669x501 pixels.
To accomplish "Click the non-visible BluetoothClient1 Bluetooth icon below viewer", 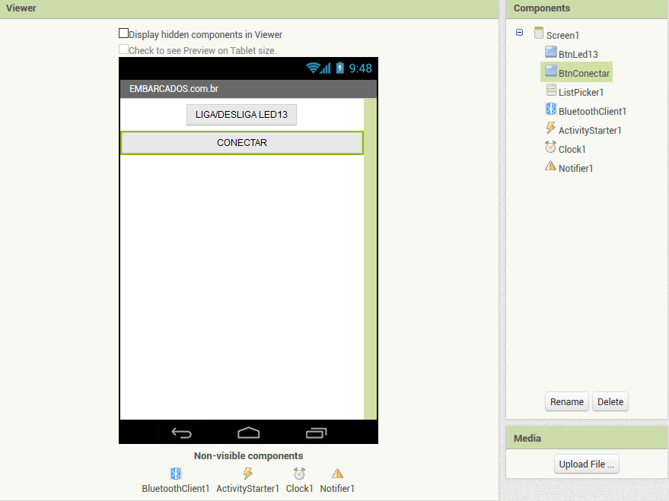I will tap(176, 474).
